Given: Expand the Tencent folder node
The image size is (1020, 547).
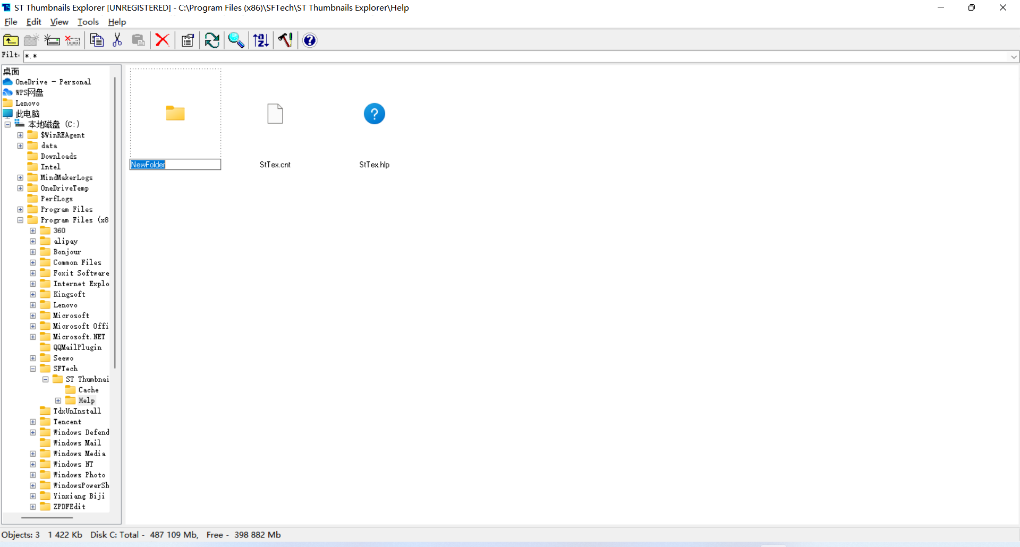Looking at the screenshot, I should 33,422.
